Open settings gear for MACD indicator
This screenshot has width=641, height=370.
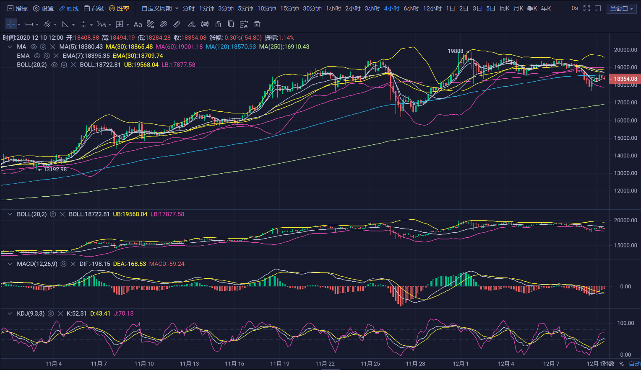[x=64, y=264]
